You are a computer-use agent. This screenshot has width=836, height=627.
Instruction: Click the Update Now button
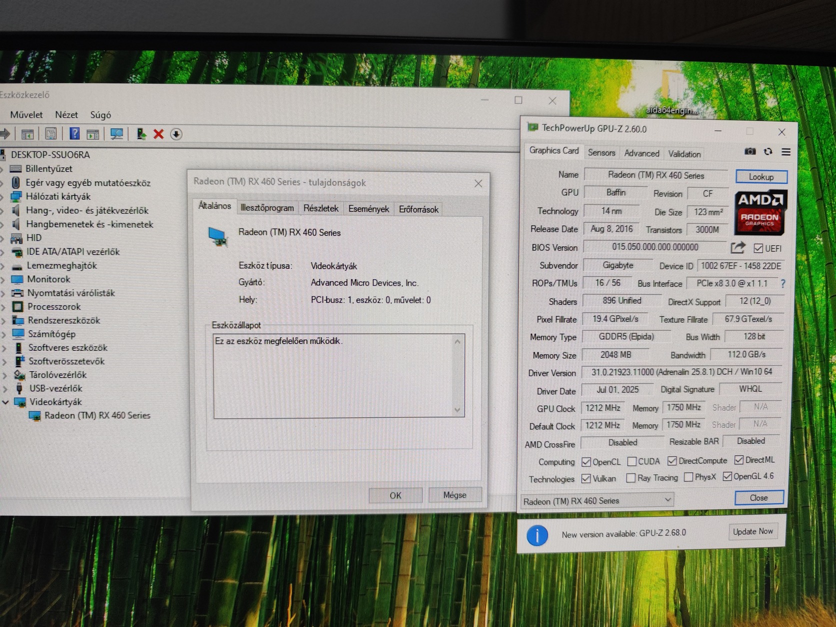752,531
